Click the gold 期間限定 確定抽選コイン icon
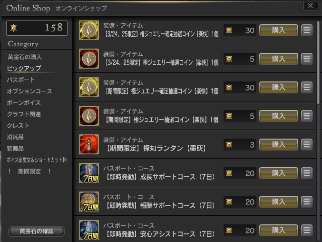Screen dimensions: 322x242 pos(89,87)
